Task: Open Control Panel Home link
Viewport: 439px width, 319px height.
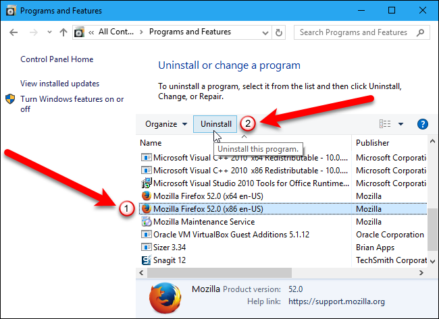Action: click(x=57, y=59)
